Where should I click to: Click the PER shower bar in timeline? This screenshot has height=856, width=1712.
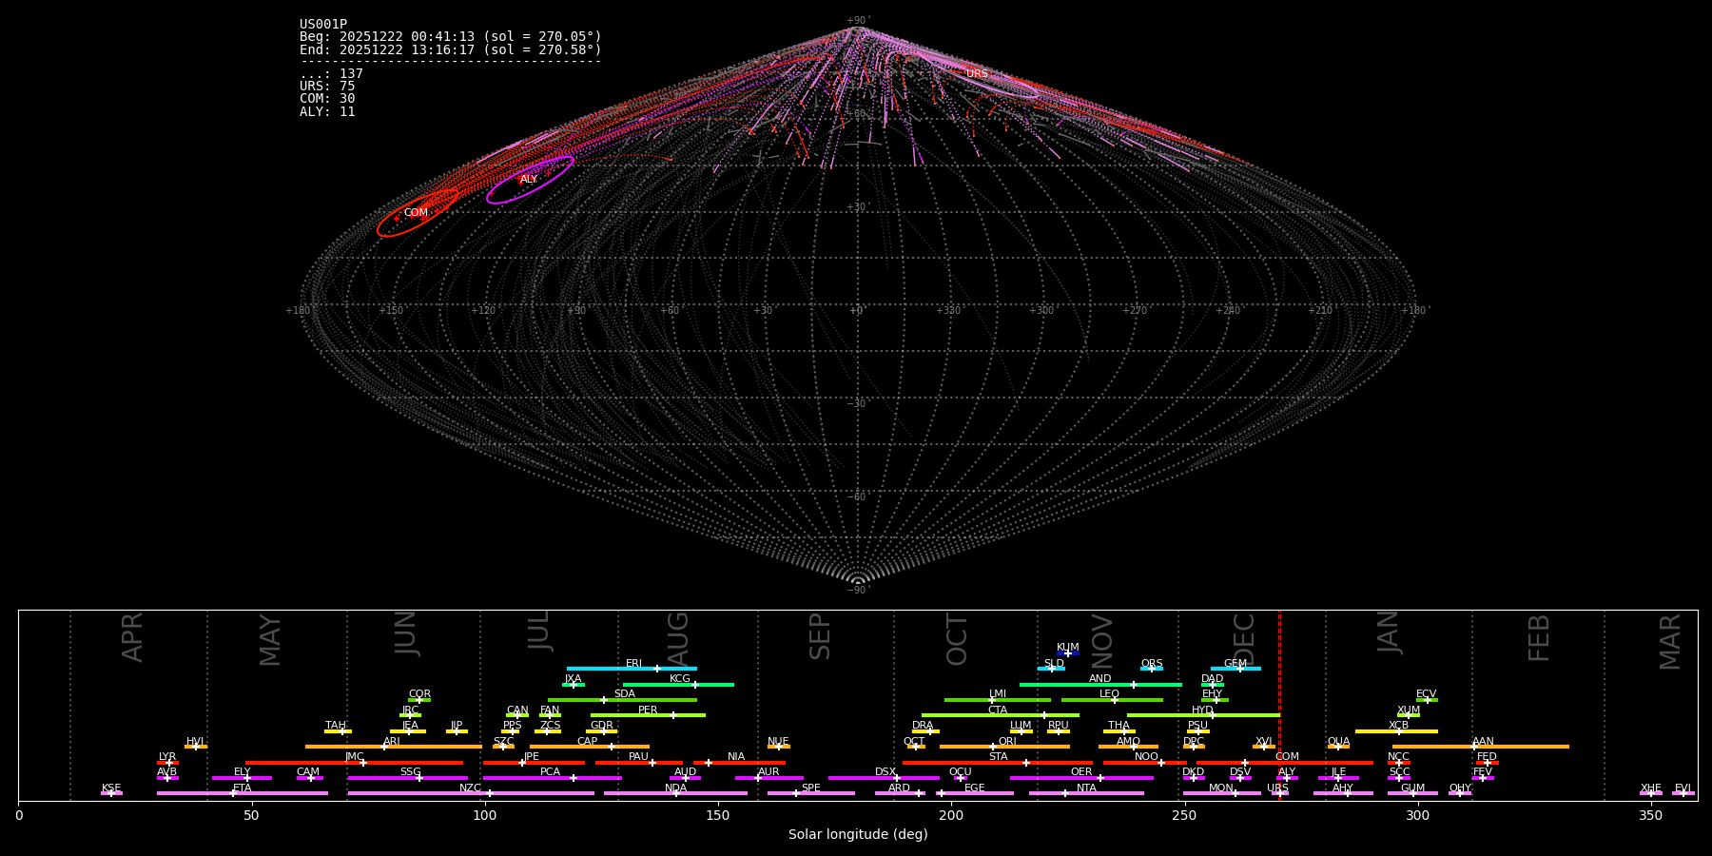pyautogui.click(x=648, y=715)
